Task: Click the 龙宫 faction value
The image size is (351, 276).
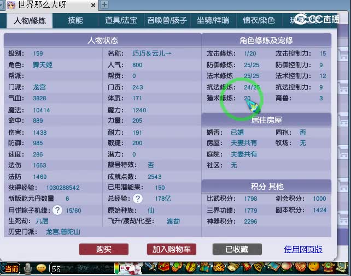Action: (x=39, y=87)
